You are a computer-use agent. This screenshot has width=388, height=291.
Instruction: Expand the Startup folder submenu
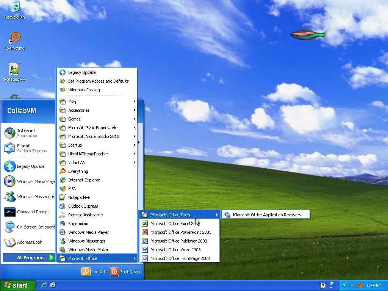tap(97, 145)
